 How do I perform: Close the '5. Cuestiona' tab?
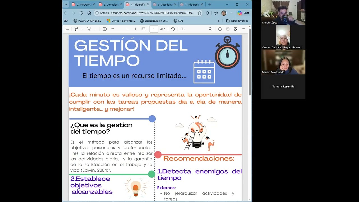pos(175,4)
